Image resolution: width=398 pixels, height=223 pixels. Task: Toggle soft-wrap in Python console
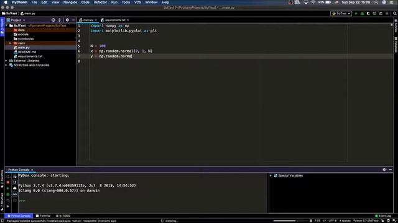[x=15, y=177]
